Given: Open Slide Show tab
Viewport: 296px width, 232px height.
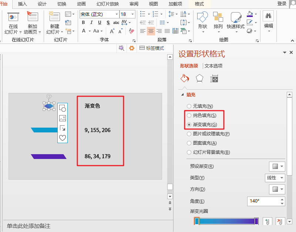Looking at the screenshot, I should click(x=108, y=4).
